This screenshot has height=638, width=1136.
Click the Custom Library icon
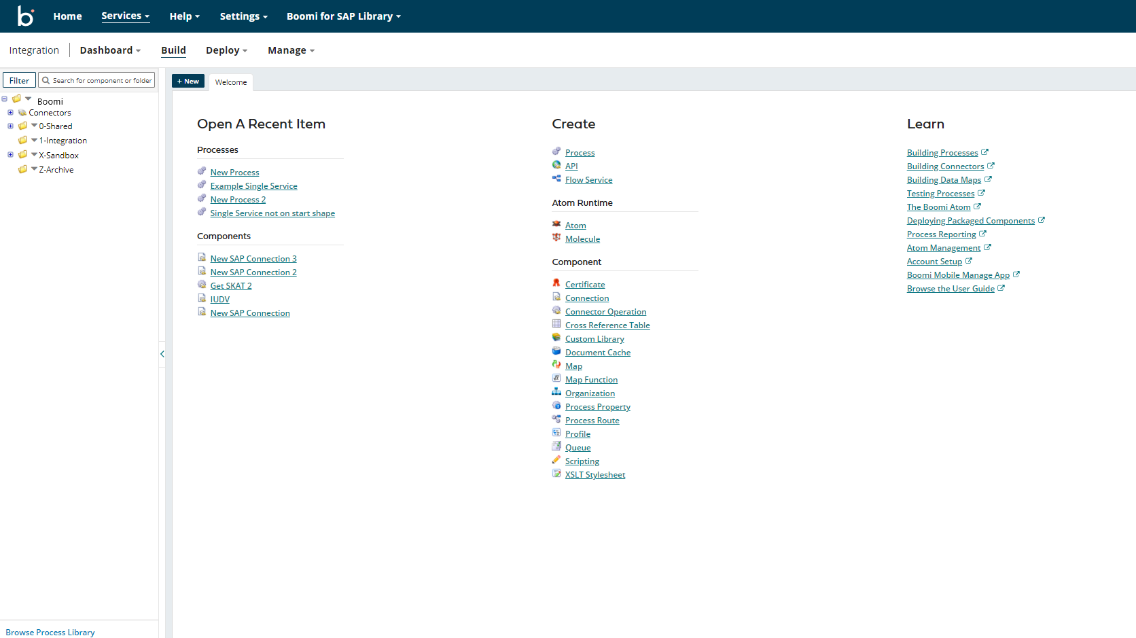pos(556,338)
